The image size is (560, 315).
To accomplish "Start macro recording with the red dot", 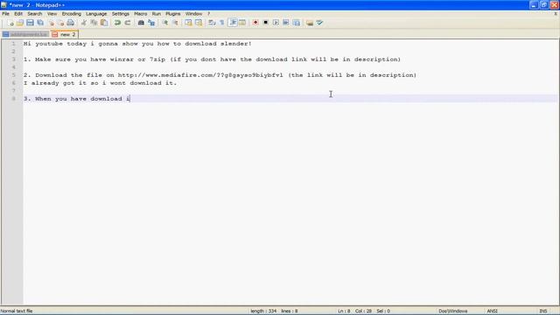I will (255, 23).
